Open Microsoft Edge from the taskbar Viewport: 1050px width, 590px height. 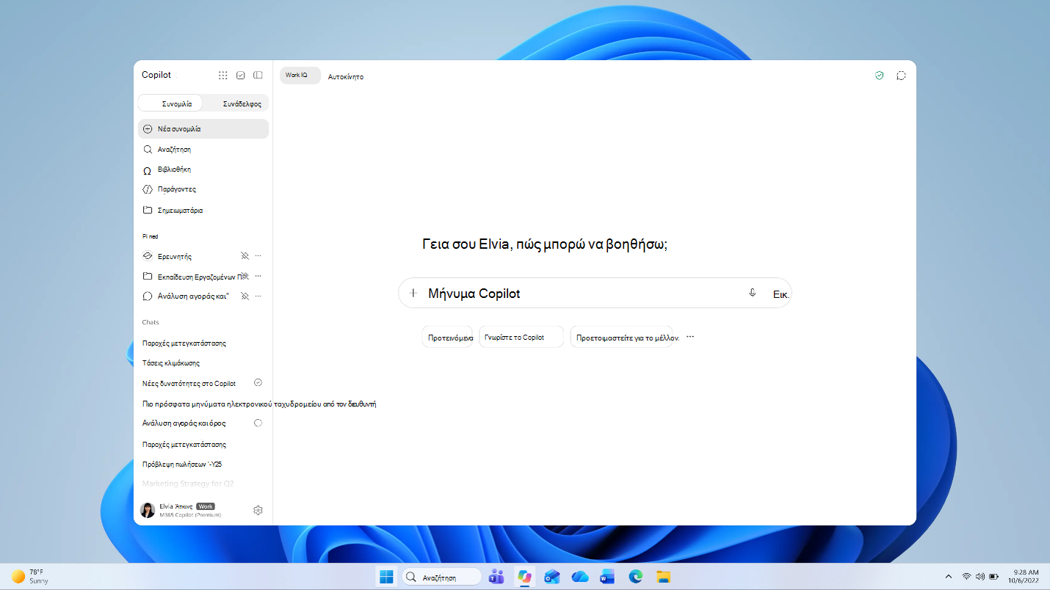[x=636, y=577]
